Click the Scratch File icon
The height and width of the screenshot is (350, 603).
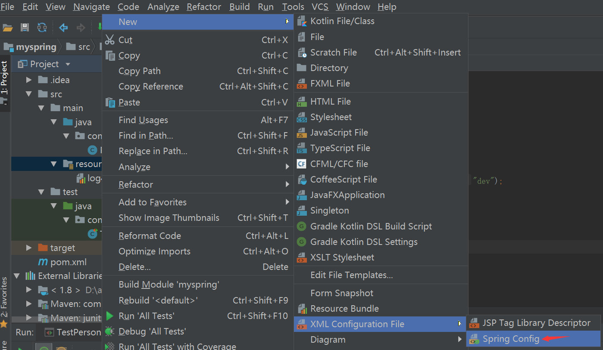click(x=302, y=53)
